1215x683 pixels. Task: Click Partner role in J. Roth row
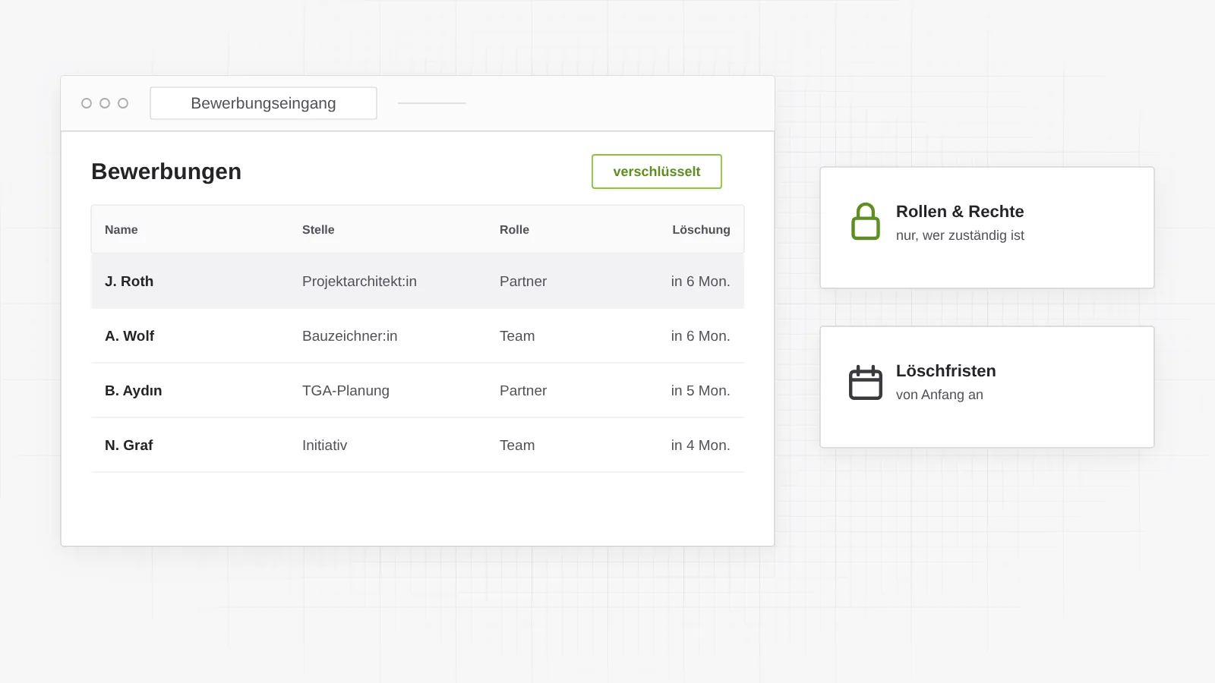[523, 282]
